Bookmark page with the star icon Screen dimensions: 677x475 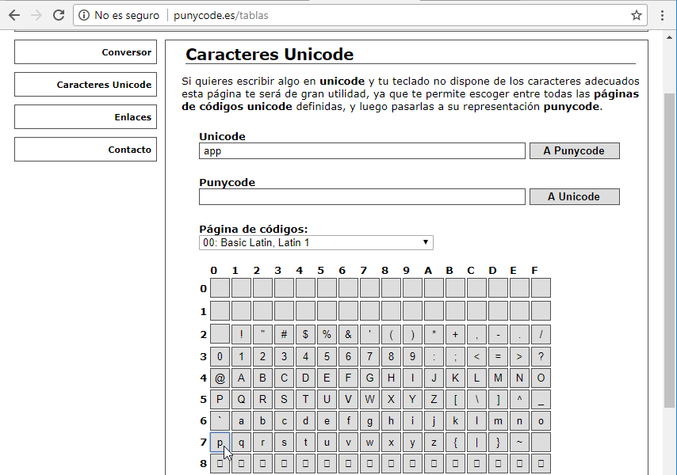click(x=636, y=15)
